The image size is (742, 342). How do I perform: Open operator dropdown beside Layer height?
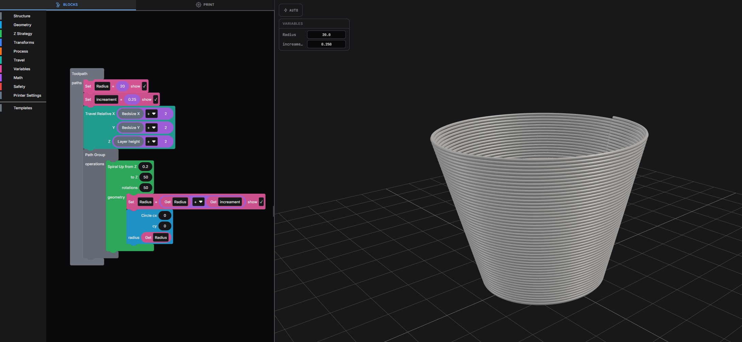[x=152, y=141]
